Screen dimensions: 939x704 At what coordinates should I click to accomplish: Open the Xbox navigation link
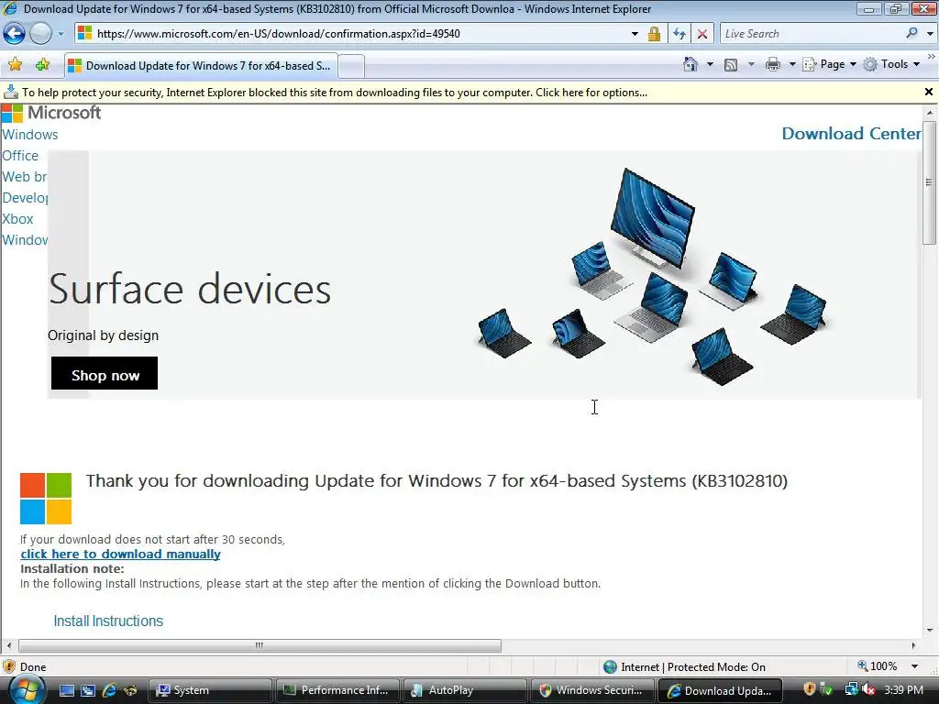[17, 219]
